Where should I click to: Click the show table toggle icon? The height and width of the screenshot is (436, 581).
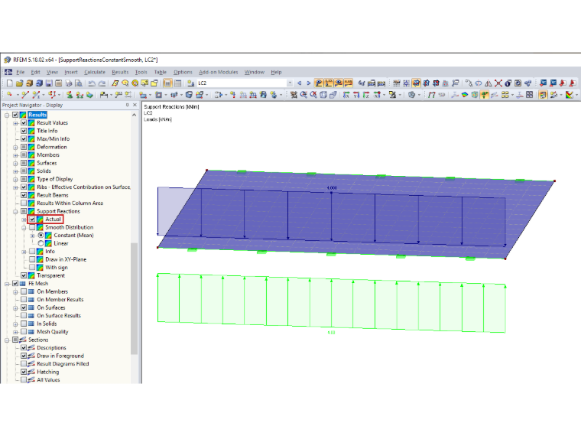[168, 83]
